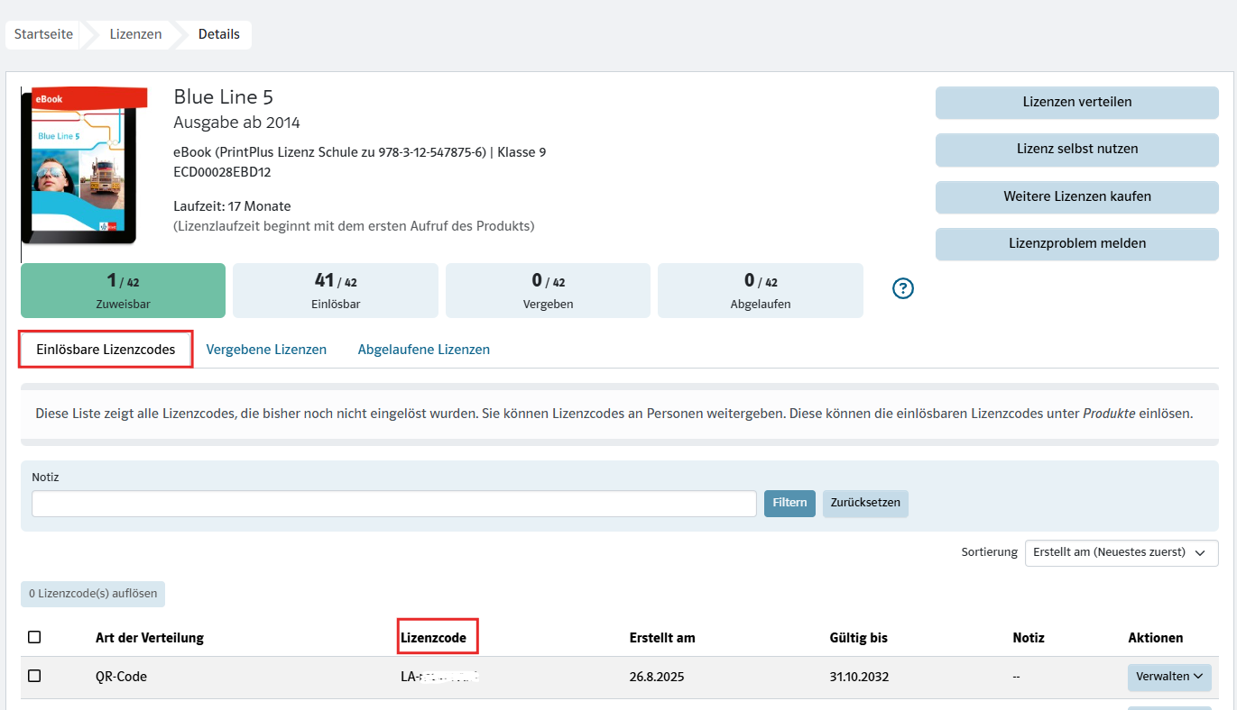Select the Einlösbare Lizenzcodes tab

click(x=106, y=350)
